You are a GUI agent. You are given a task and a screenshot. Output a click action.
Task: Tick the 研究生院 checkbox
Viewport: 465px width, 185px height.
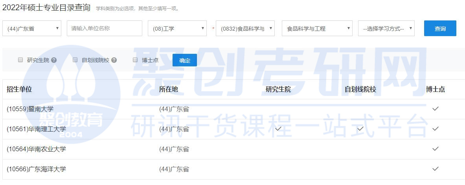(x=20, y=60)
